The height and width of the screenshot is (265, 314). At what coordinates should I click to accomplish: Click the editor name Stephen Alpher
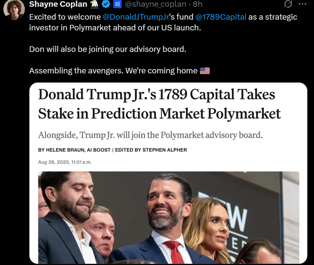pyautogui.click(x=165, y=150)
